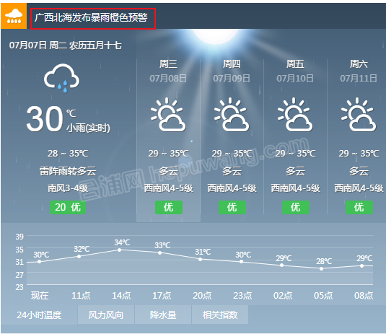Open the 降水量 tab
The height and width of the screenshot is (334, 386).
click(163, 315)
